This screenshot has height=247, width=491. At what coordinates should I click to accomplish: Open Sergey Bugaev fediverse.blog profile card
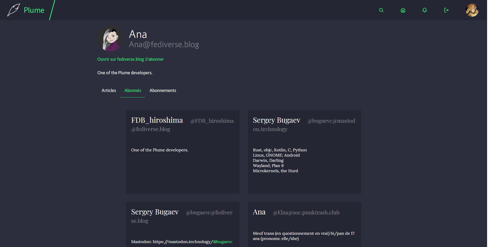point(155,212)
